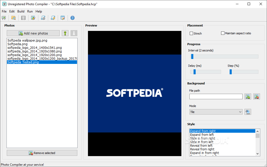Image resolution: width=267 pixels, height=167 pixels.
Task: Choose Expand in from right style
Action: (x=222, y=153)
